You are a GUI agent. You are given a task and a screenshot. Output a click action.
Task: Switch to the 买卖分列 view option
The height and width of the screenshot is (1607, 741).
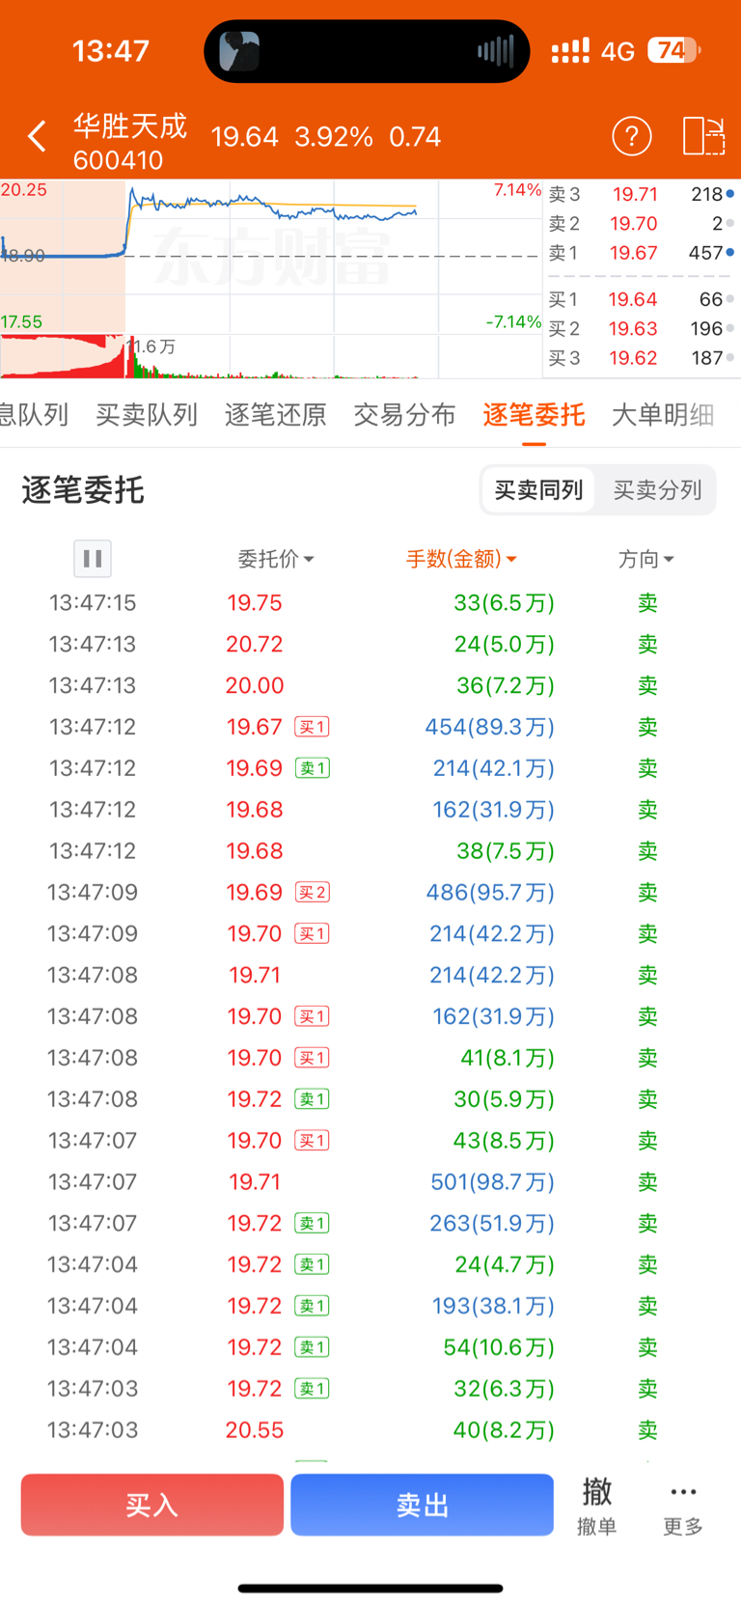point(657,490)
